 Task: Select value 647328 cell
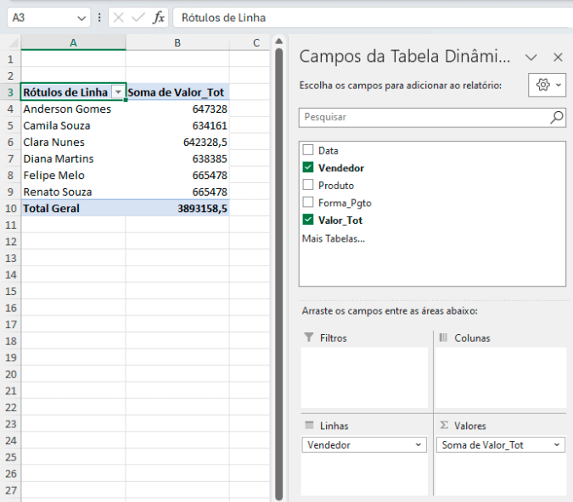(x=177, y=109)
